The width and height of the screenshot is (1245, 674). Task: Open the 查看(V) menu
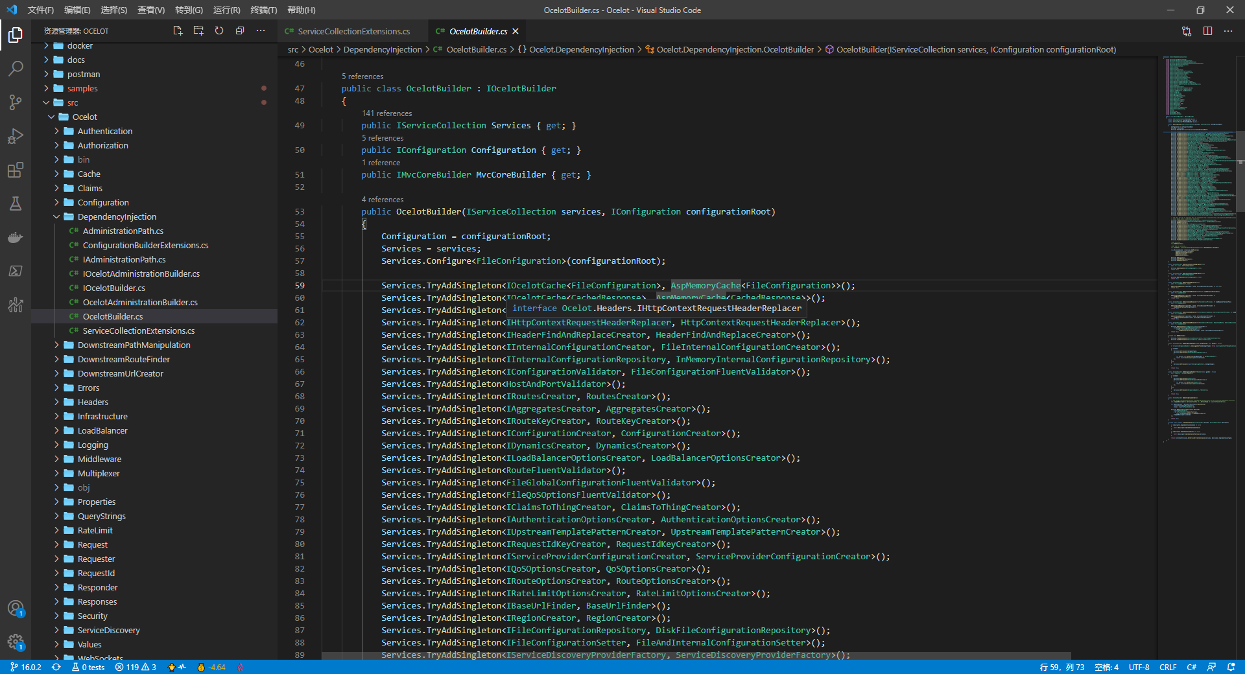click(151, 10)
